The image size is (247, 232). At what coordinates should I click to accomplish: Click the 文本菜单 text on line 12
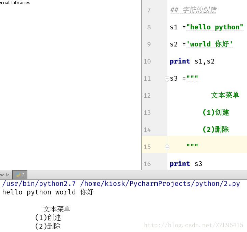[x=225, y=95]
